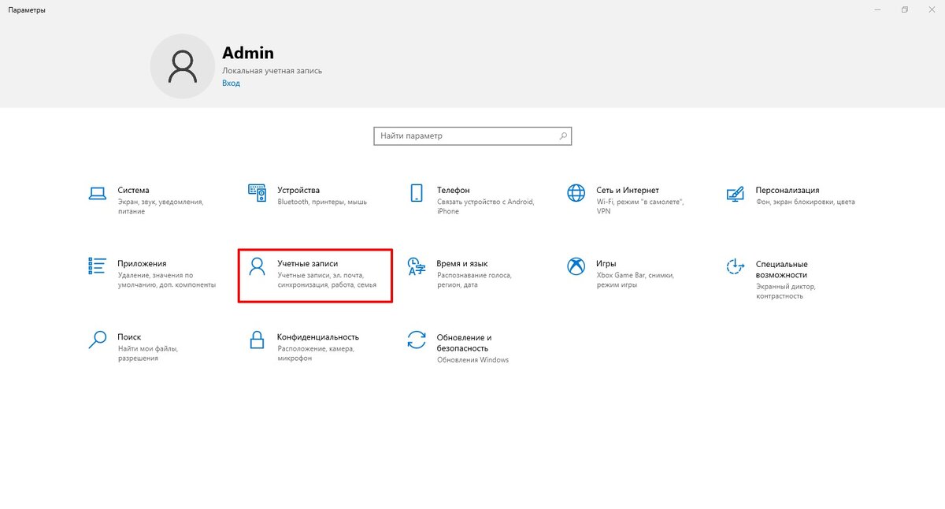Open the Time and Language icon
This screenshot has width=945, height=509.
pyautogui.click(x=417, y=266)
